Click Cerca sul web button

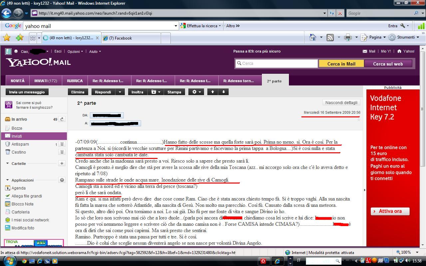pyautogui.click(x=388, y=64)
